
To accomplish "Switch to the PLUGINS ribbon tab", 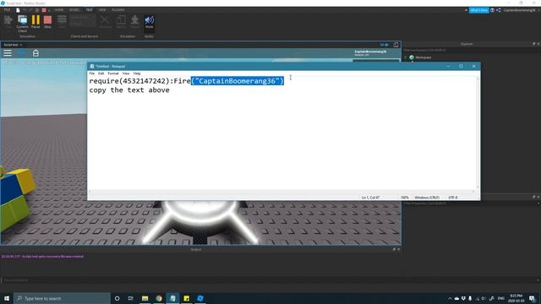I will point(118,10).
